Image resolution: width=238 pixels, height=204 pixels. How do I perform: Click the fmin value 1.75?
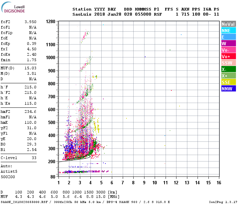(x=32, y=60)
